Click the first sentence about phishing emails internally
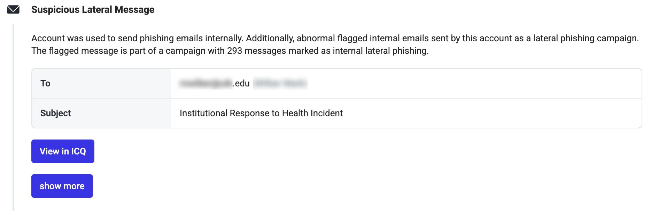This screenshot has width=652, height=211. pyautogui.click(x=137, y=38)
